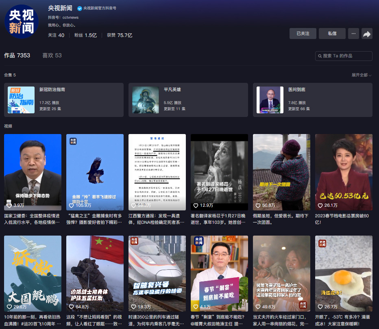Viewport: 379px width, 329px height.
Task: Click heart icon on 烟花 video
Action: (x=258, y=307)
